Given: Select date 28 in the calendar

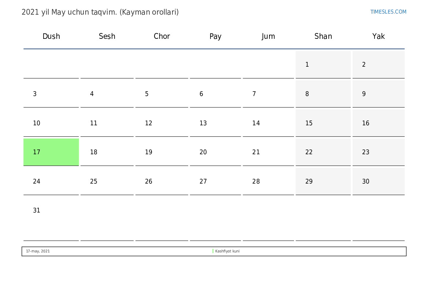Looking at the screenshot, I should coord(268,181).
